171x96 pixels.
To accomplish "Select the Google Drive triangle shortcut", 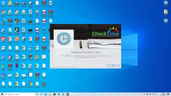I will click(10, 12).
